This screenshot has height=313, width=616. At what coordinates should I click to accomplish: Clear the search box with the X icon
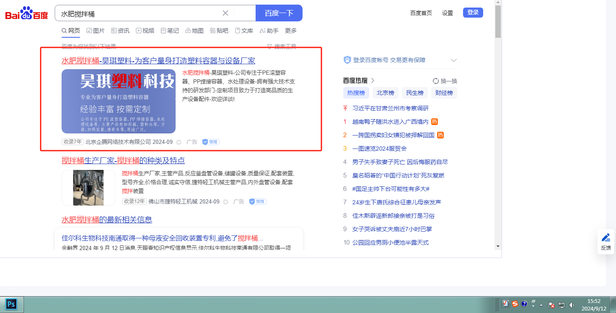click(225, 13)
